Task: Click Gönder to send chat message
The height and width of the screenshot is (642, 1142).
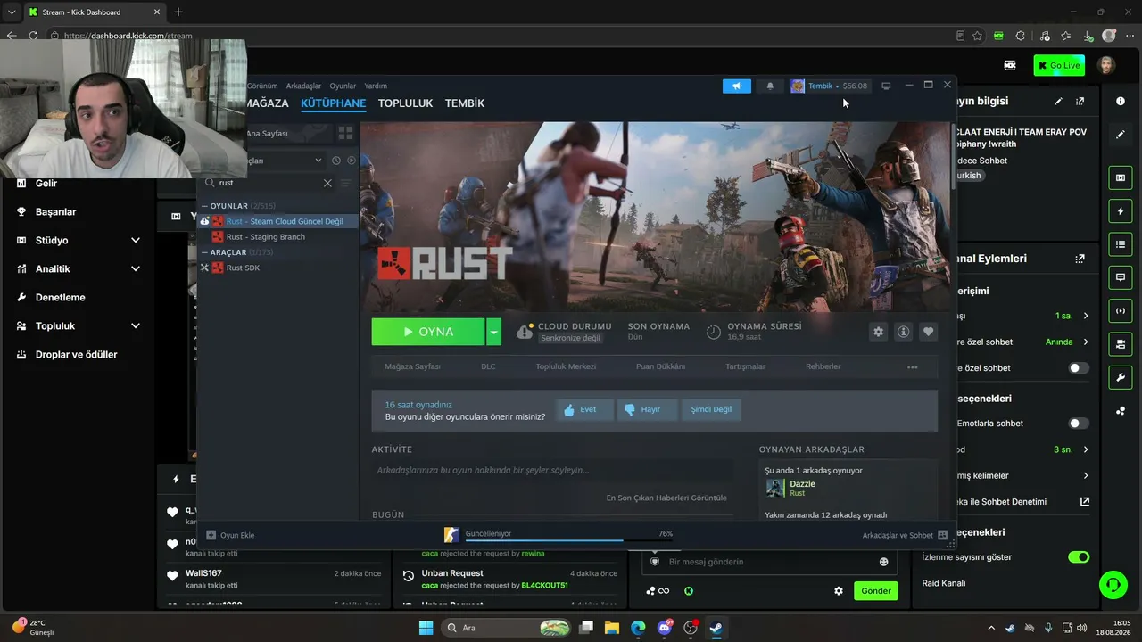Action: (876, 590)
